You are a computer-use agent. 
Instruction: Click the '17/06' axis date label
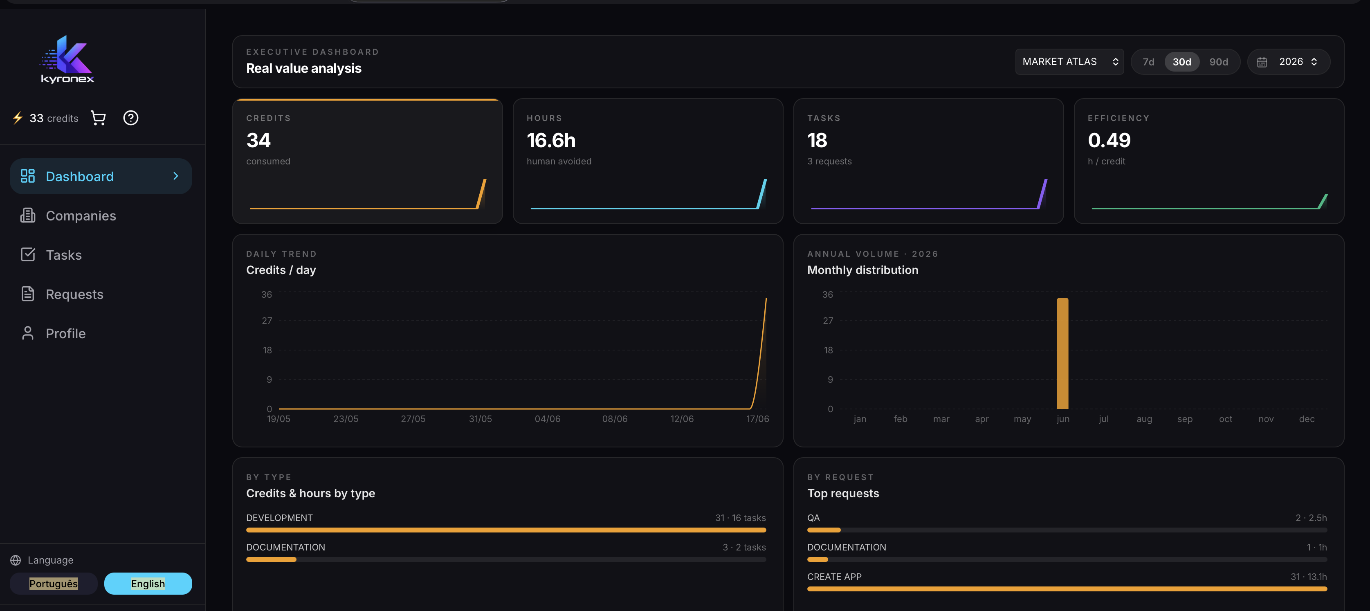(x=757, y=419)
